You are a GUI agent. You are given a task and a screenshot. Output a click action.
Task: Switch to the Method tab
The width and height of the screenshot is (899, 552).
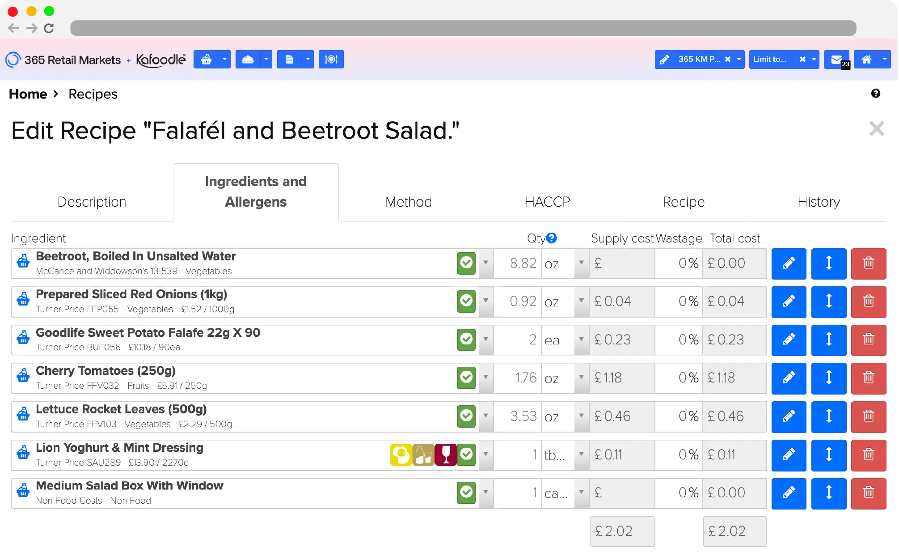(408, 202)
